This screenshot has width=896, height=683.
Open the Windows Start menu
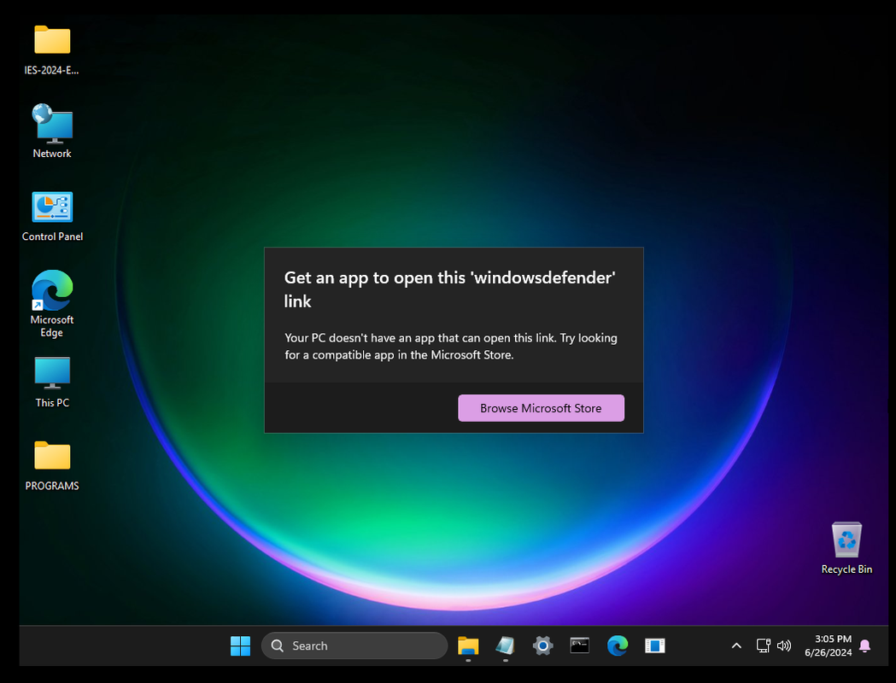point(240,646)
